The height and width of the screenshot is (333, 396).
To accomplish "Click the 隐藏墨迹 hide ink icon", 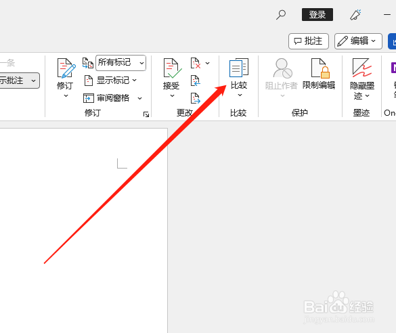I will pyautogui.click(x=362, y=68).
